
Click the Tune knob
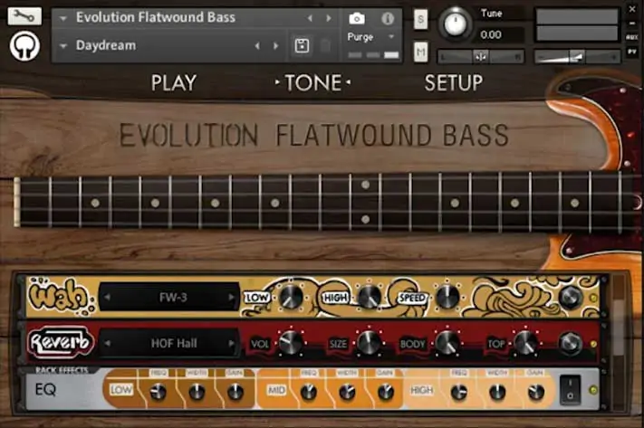457,23
